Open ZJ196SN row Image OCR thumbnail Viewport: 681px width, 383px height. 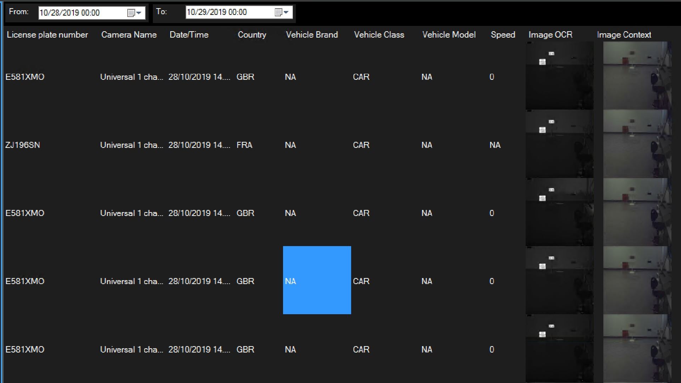coord(559,144)
